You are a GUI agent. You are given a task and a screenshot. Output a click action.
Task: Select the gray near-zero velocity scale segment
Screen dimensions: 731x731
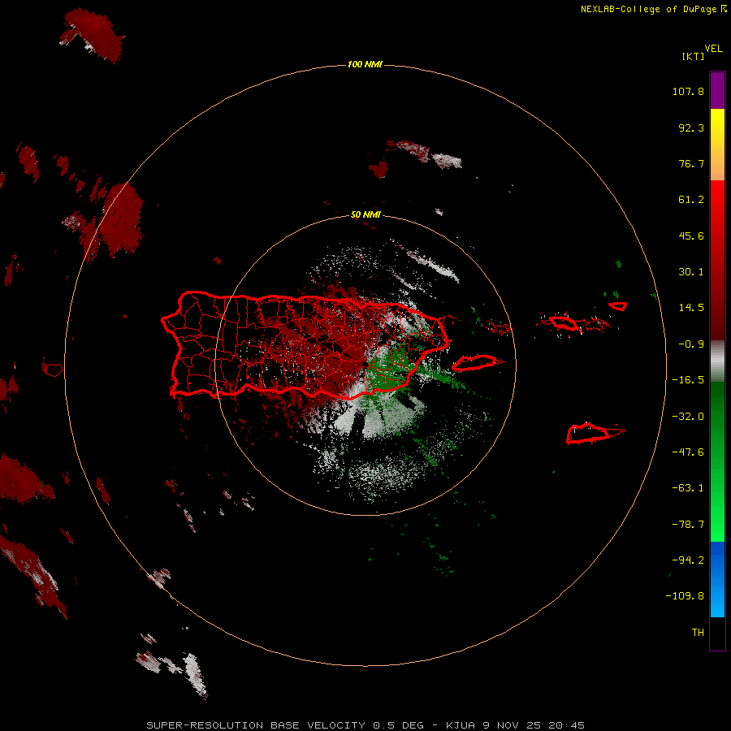[717, 361]
